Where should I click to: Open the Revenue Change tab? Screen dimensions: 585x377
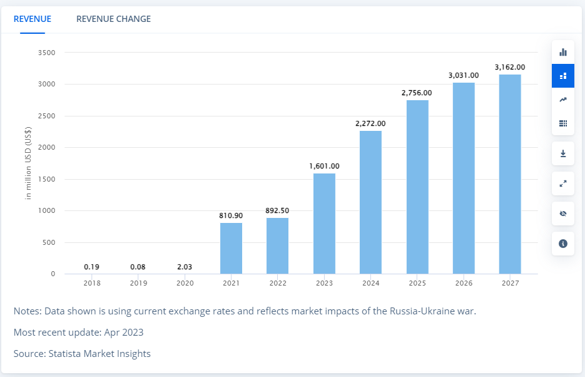coord(113,19)
